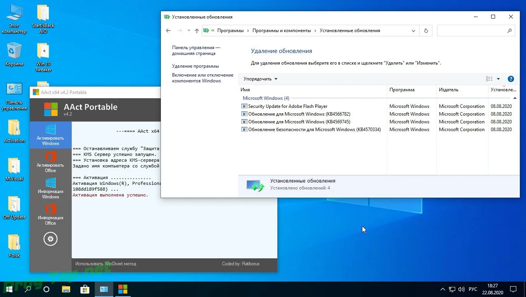
Task: Open the Activation folder on desktop
Action: pos(14,131)
